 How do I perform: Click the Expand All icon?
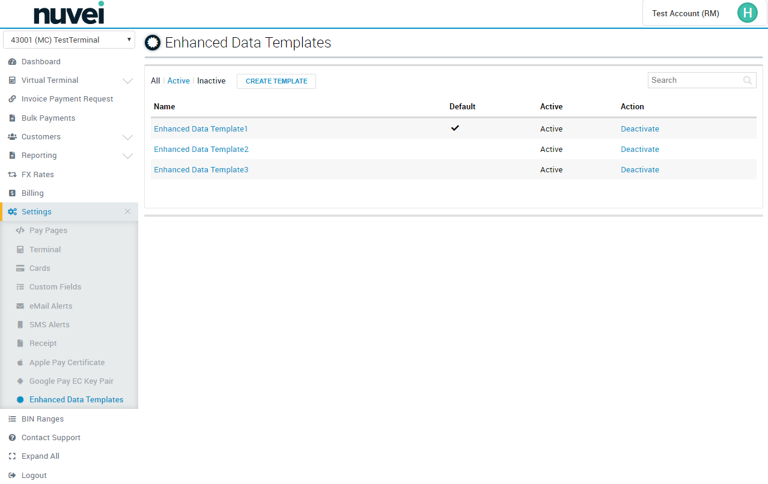click(12, 456)
